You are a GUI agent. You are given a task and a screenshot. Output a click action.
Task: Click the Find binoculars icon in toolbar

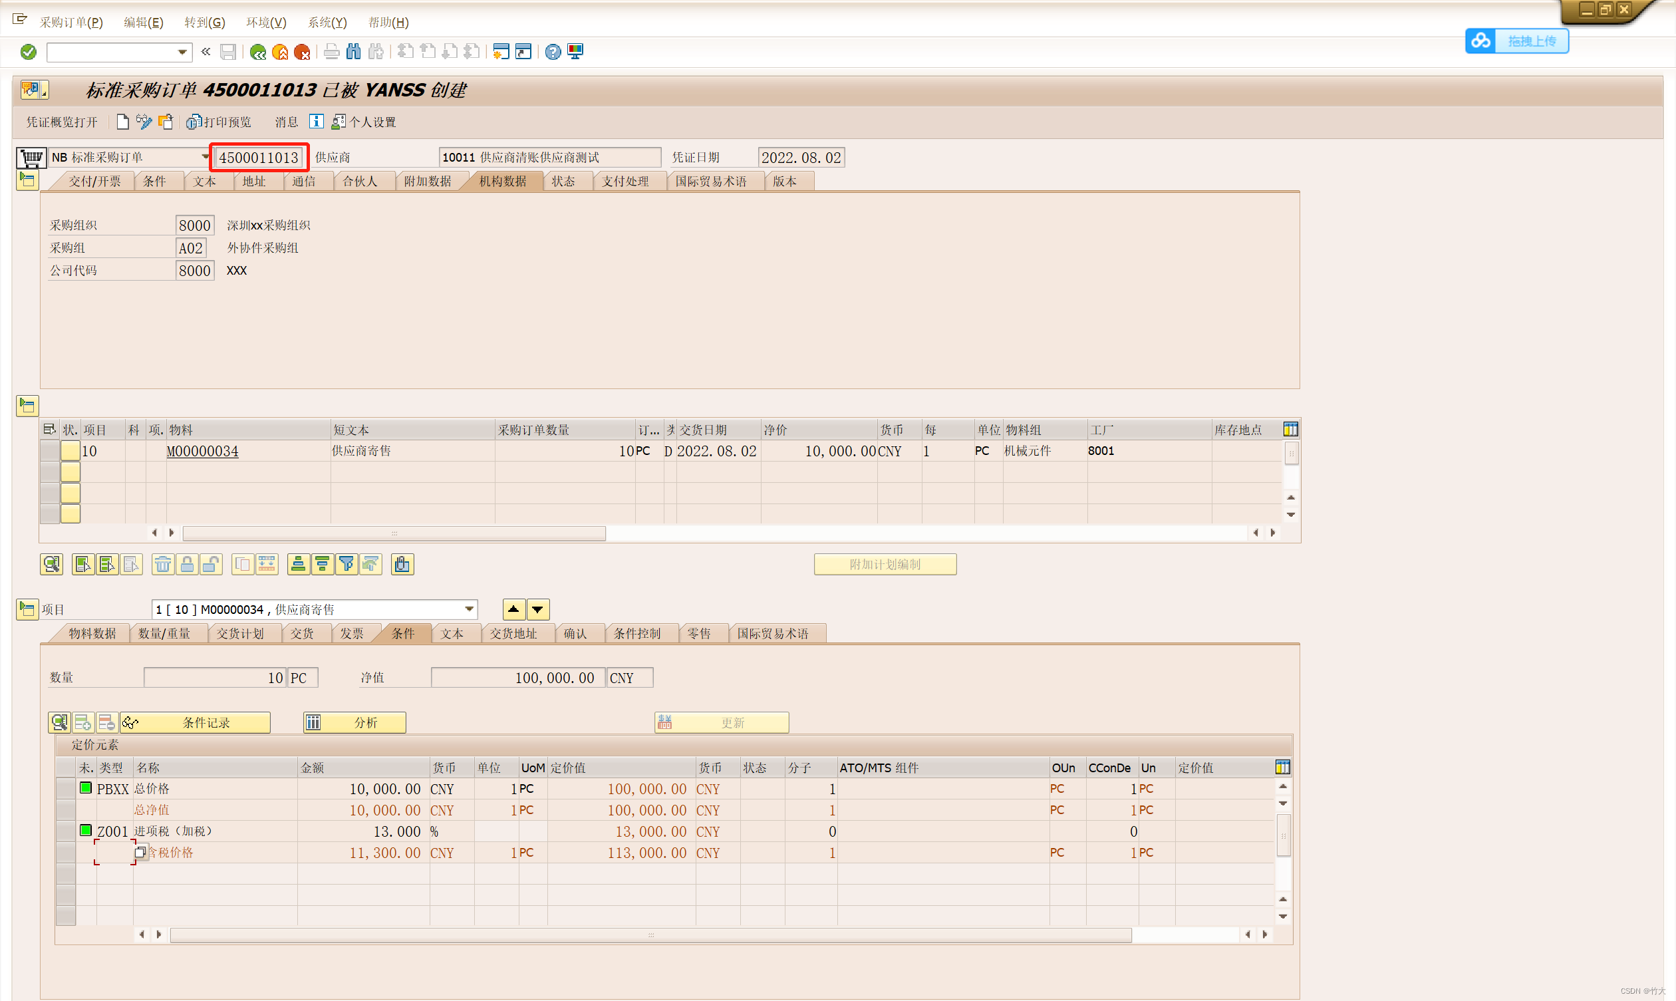tap(353, 52)
